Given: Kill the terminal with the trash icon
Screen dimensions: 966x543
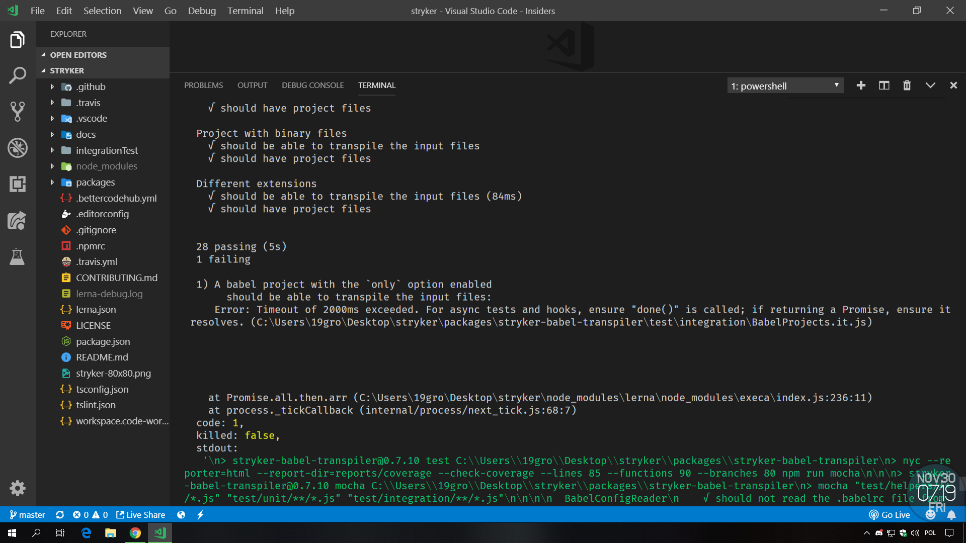Looking at the screenshot, I should 907,85.
